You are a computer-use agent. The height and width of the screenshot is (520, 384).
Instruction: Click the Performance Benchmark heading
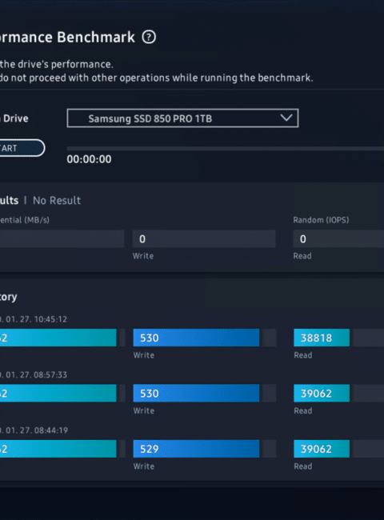pos(67,37)
